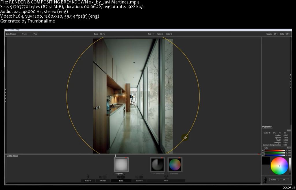The image size is (296, 190).
Task: Disable Saturation tool via its red indicator
Action: click(179, 158)
